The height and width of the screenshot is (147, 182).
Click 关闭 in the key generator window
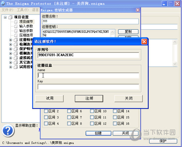tap(125, 133)
